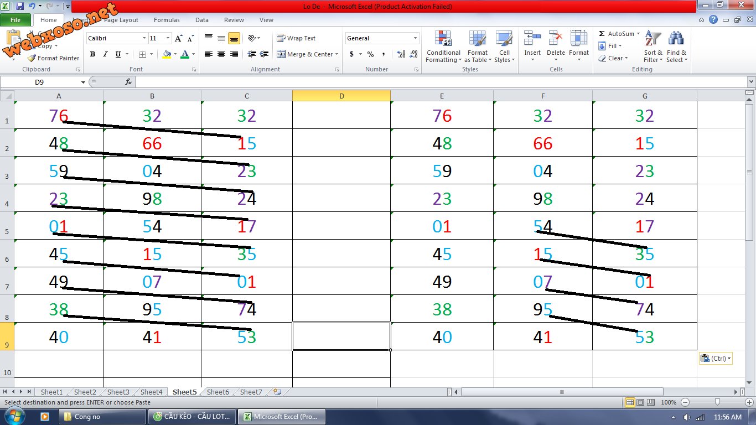Click the Format Painter brush icon
This screenshot has width=756, height=425.
[x=32, y=58]
